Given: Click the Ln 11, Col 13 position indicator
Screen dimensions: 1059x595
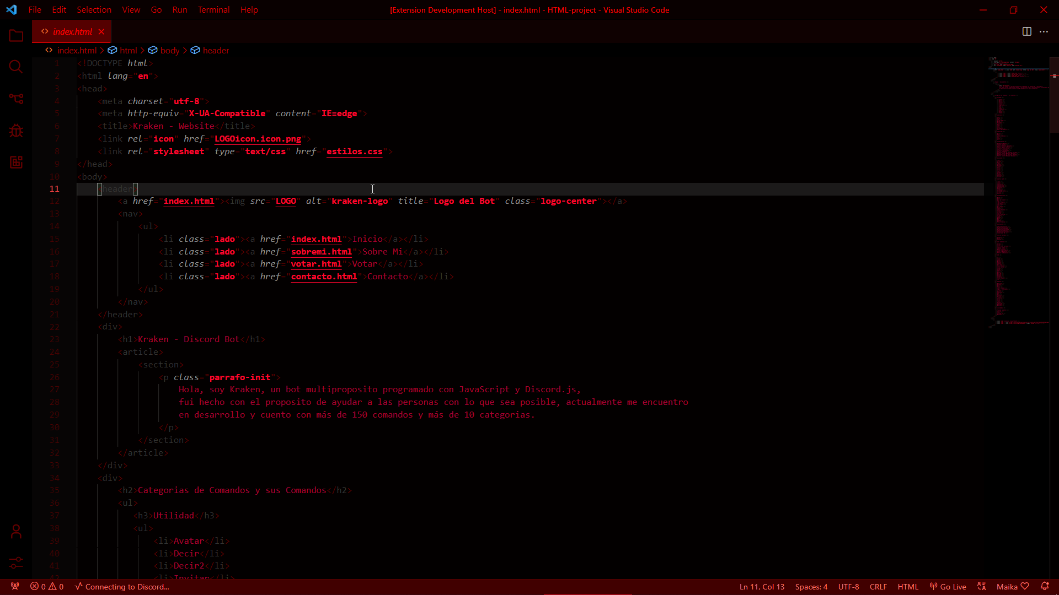Looking at the screenshot, I should tap(762, 587).
